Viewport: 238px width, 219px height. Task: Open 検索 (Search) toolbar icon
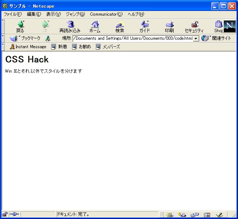[120, 27]
